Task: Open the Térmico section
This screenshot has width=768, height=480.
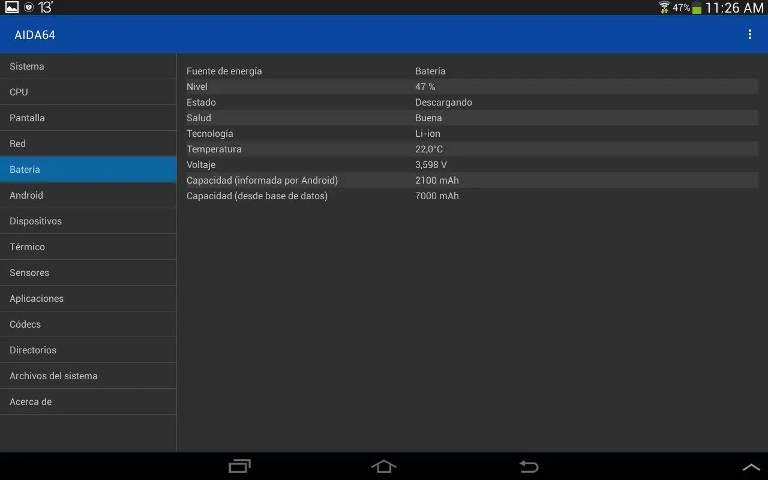Action: coord(88,247)
